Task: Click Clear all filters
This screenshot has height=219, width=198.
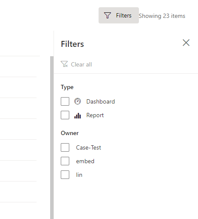Action: click(x=76, y=64)
